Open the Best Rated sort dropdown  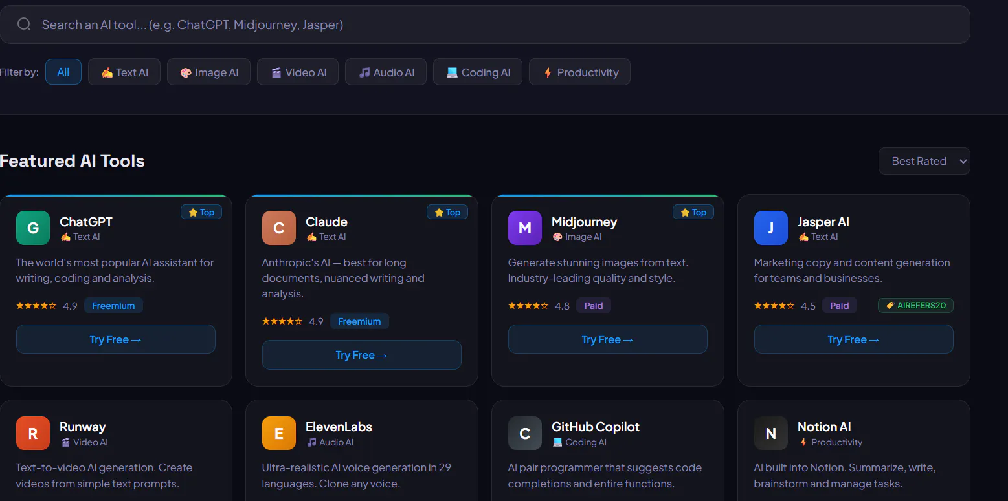click(924, 161)
